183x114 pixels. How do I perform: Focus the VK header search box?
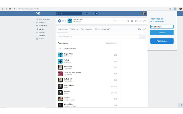tap(69, 13)
